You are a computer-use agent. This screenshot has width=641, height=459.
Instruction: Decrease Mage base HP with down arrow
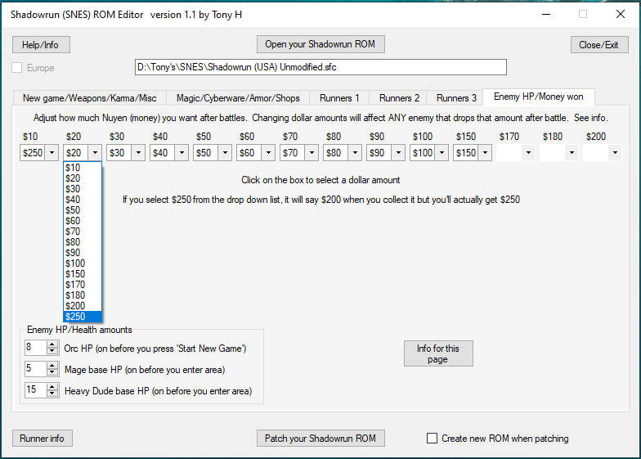point(52,373)
